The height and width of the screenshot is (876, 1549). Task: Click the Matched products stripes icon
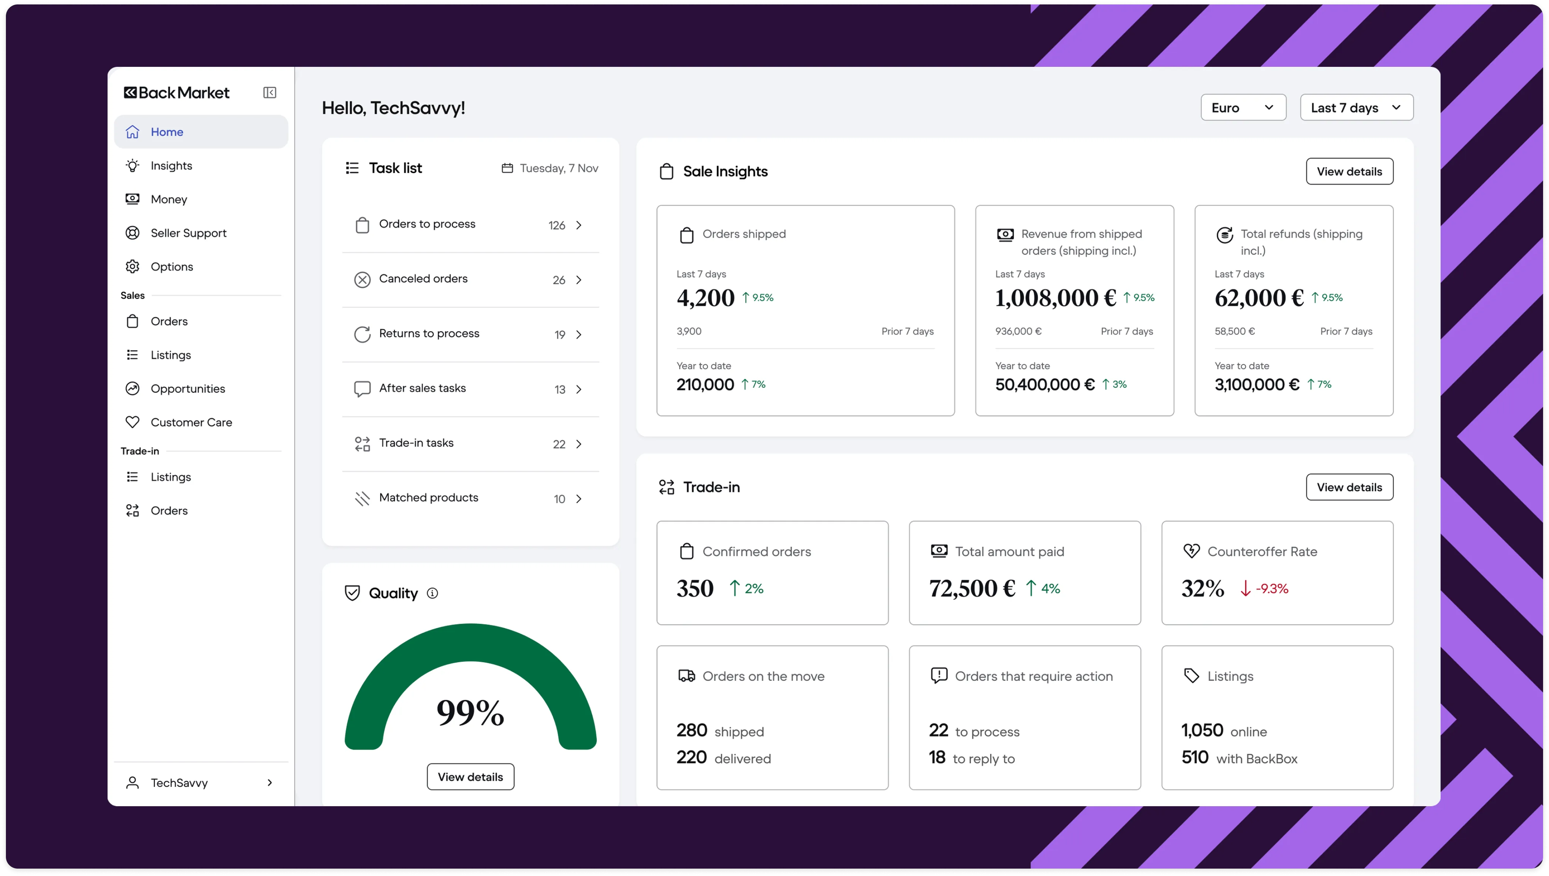tap(362, 499)
